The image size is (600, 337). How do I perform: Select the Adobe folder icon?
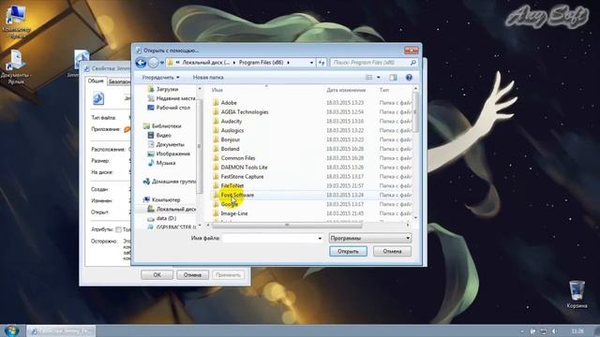pyautogui.click(x=216, y=102)
